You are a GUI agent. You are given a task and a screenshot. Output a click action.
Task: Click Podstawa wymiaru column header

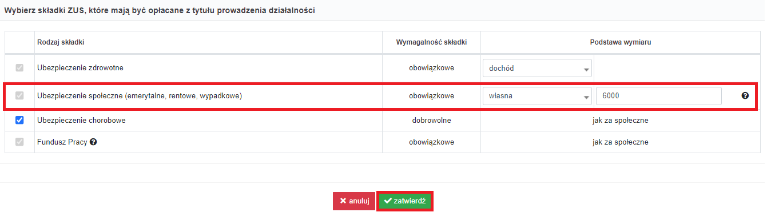tap(621, 42)
